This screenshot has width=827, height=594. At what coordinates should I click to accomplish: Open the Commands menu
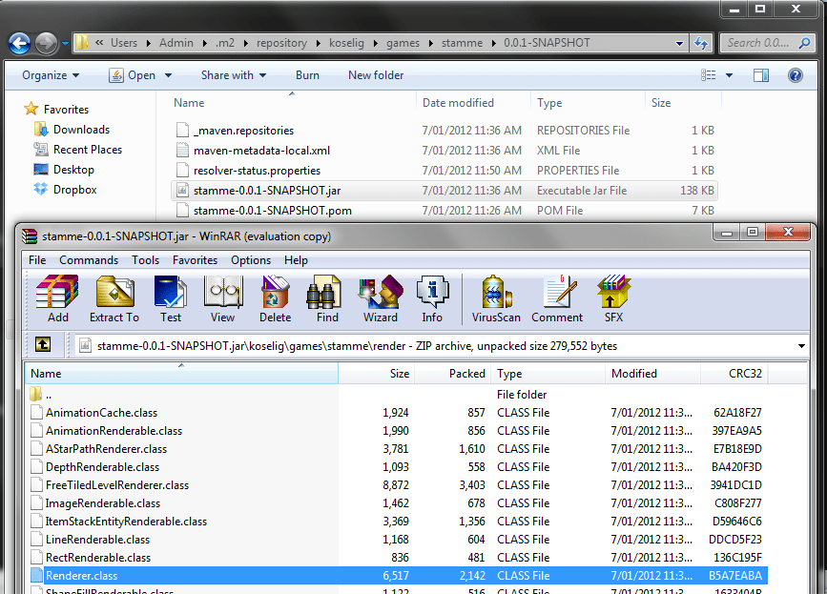click(x=89, y=260)
